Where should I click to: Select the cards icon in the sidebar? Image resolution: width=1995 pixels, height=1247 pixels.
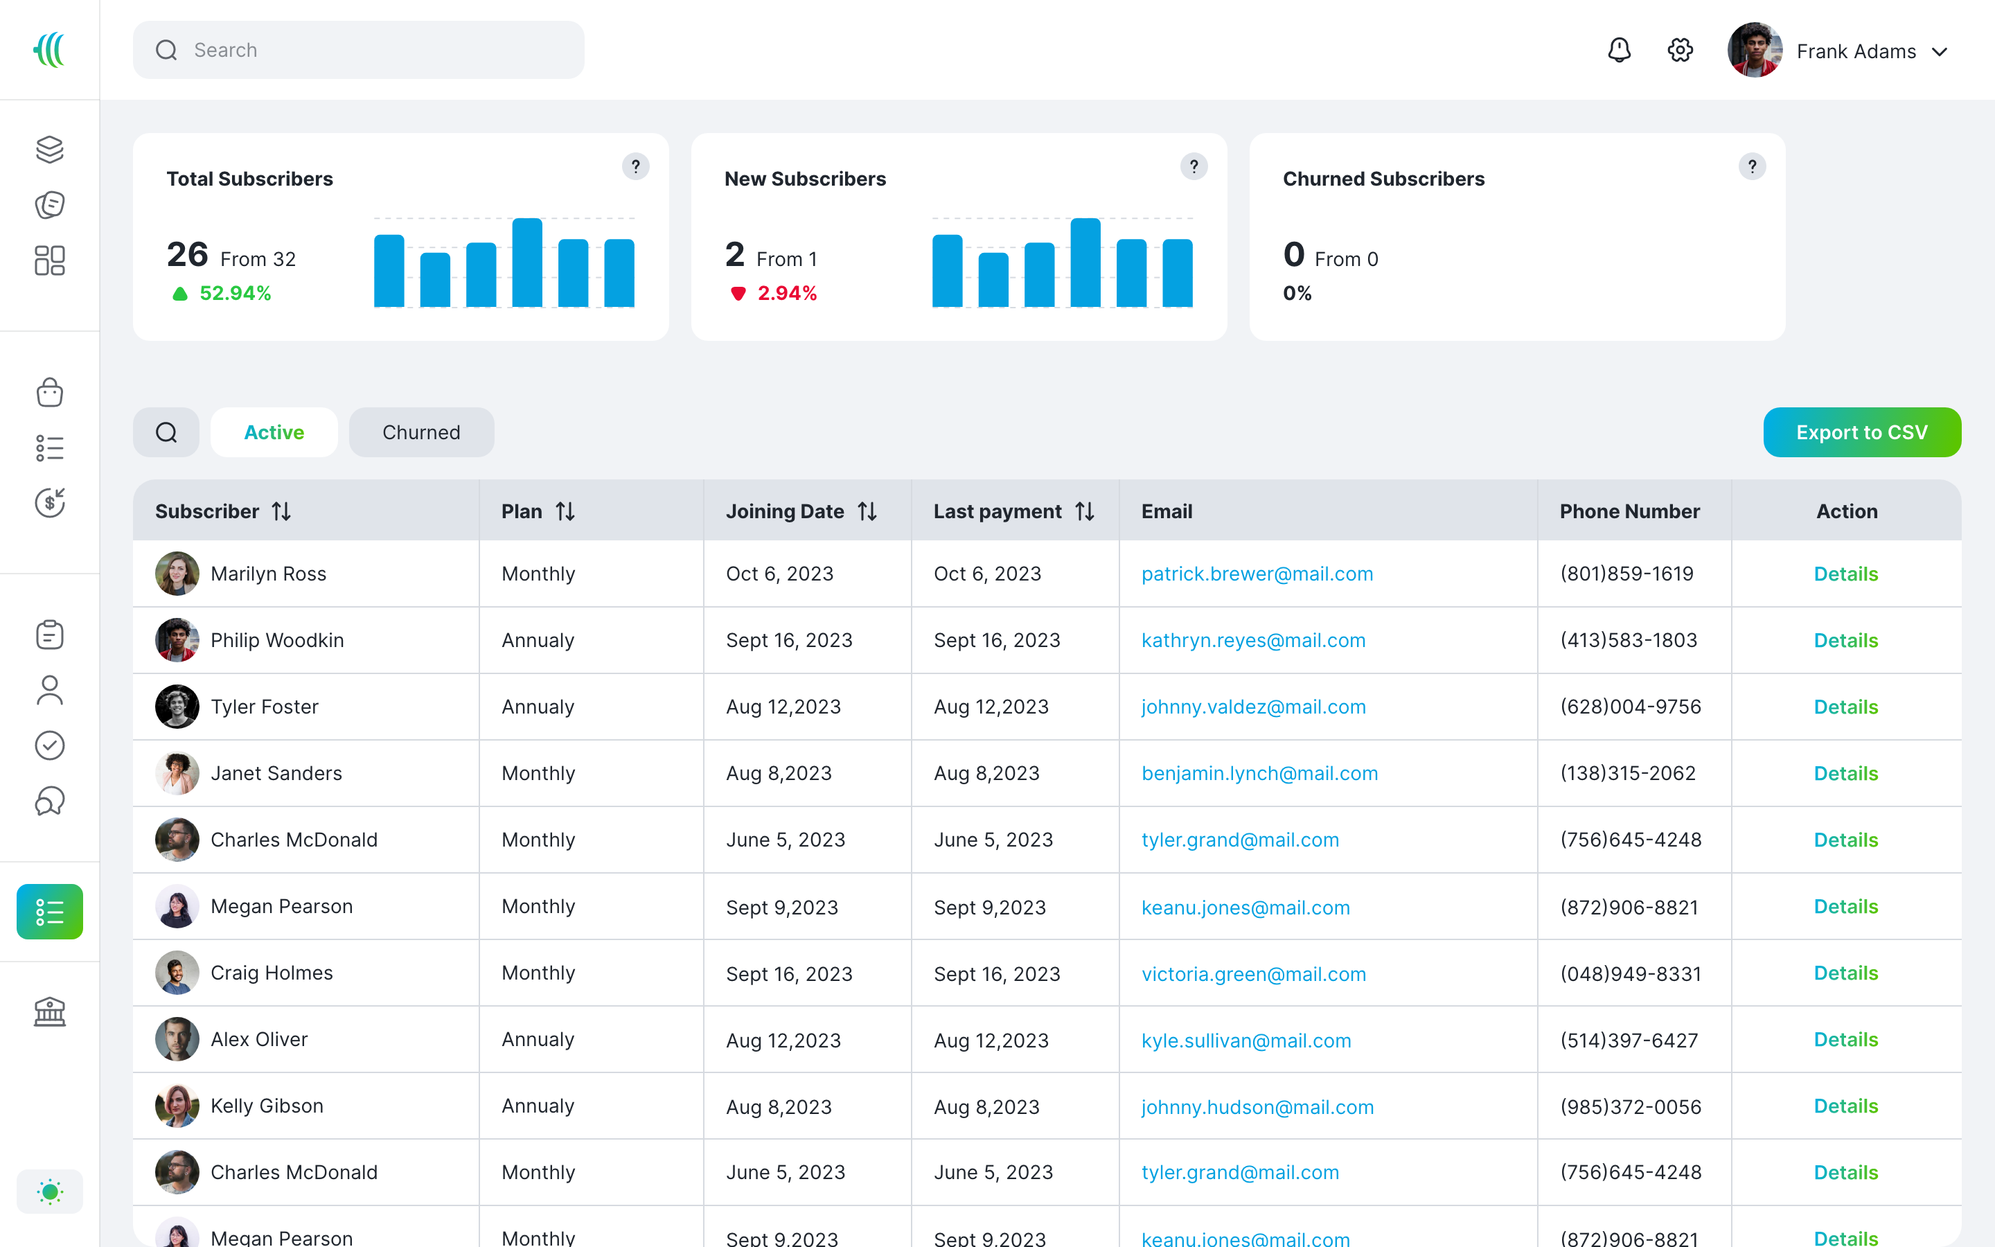pyautogui.click(x=49, y=204)
